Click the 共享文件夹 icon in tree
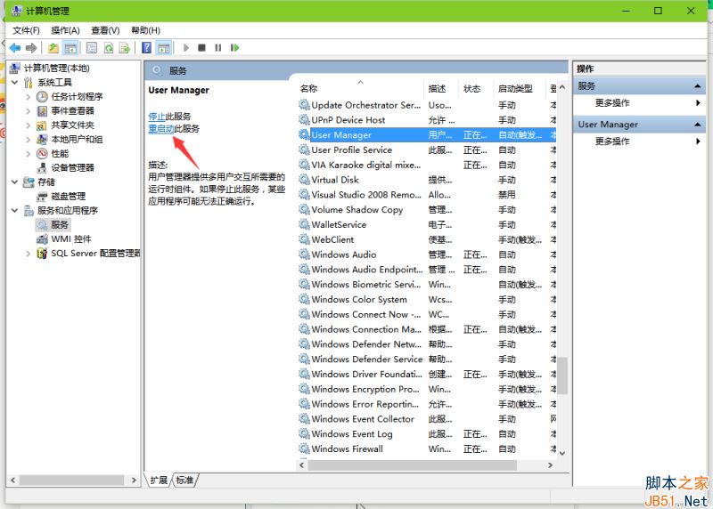The height and width of the screenshot is (509, 713). [42, 125]
